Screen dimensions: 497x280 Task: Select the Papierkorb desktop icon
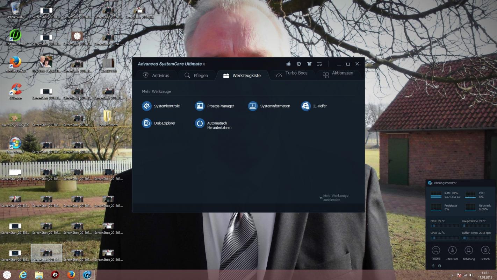tap(15, 10)
